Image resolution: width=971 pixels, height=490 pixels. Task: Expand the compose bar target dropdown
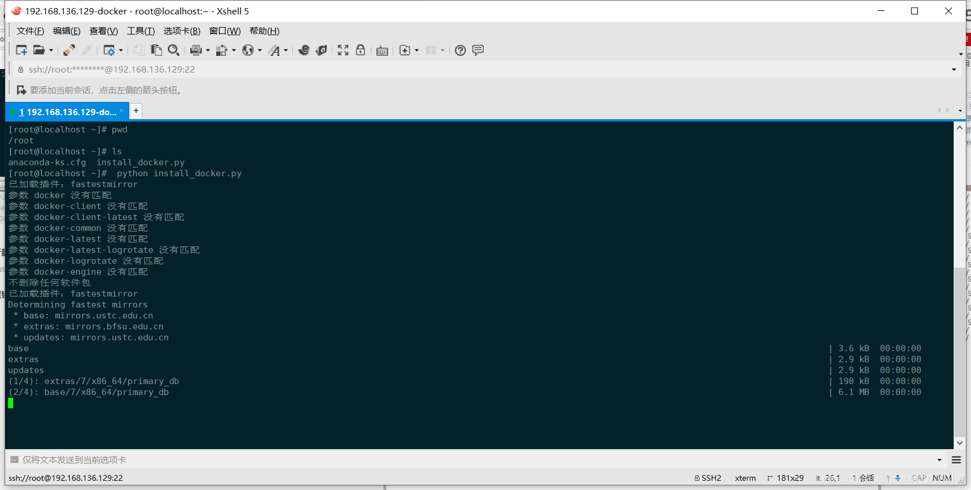coord(939,460)
